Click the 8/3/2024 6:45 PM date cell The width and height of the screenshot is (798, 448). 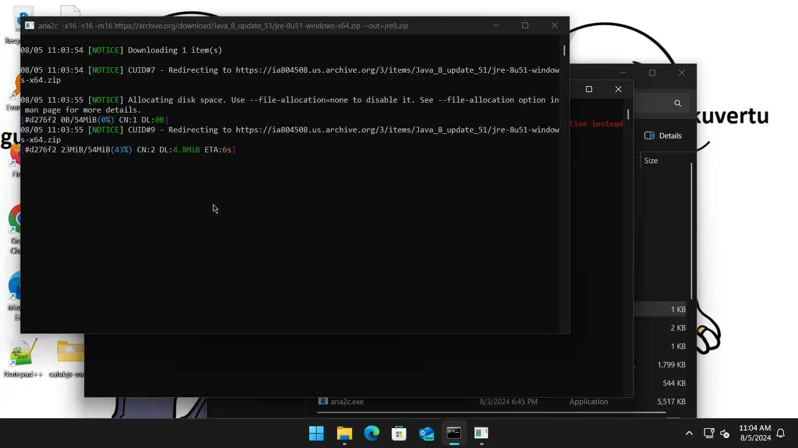tap(509, 402)
